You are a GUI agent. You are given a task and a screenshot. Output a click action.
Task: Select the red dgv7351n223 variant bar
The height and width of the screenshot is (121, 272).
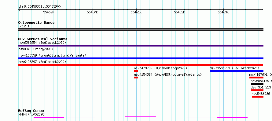257,90
